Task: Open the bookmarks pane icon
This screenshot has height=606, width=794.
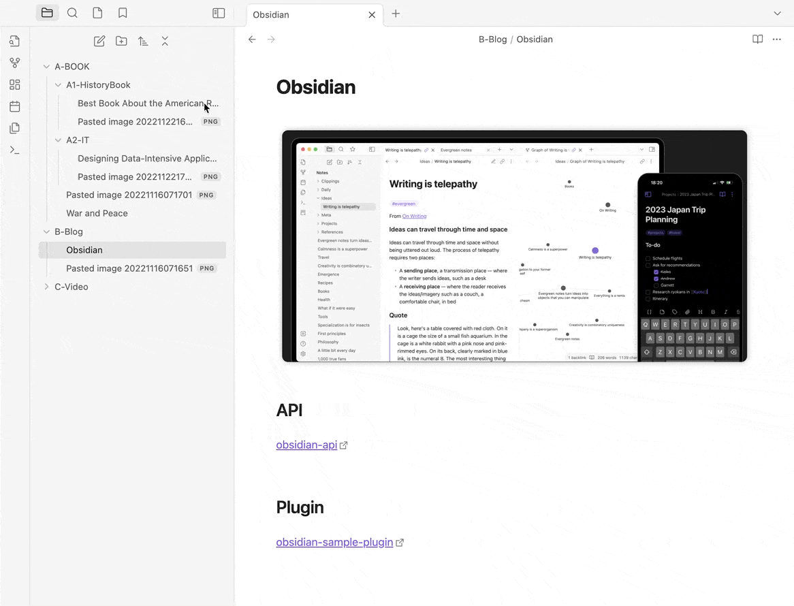Action: (x=123, y=13)
